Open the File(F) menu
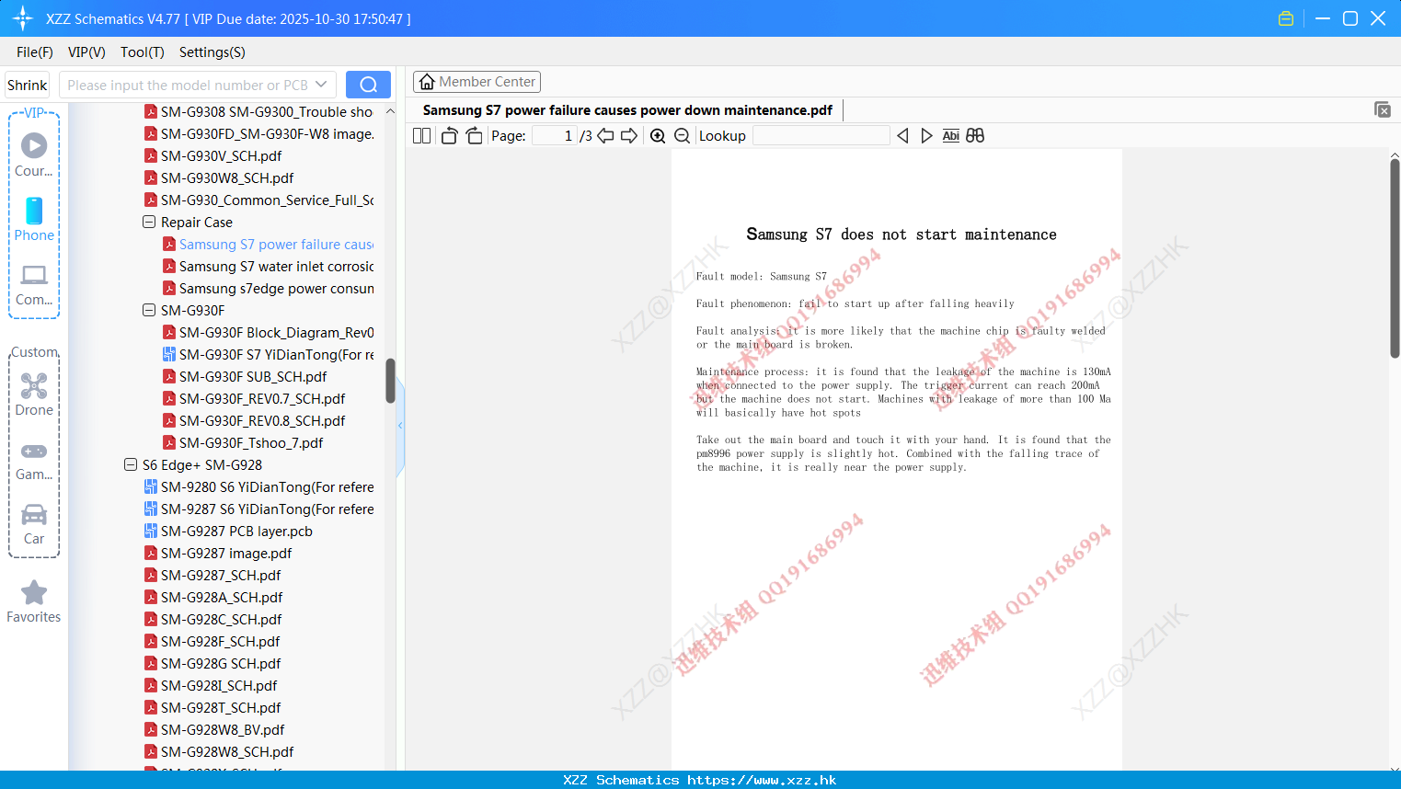The width and height of the screenshot is (1401, 789). [35, 52]
